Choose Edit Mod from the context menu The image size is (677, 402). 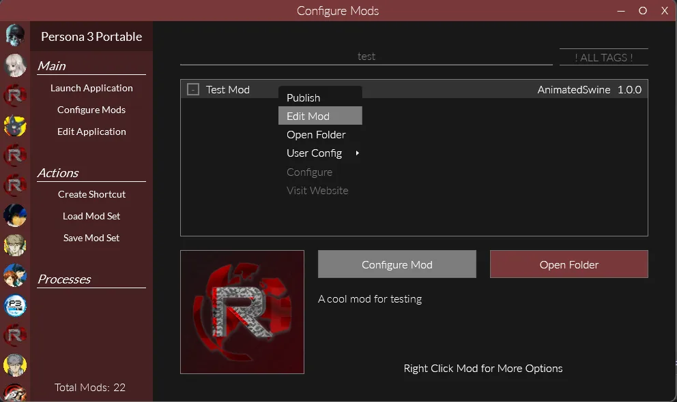point(320,116)
